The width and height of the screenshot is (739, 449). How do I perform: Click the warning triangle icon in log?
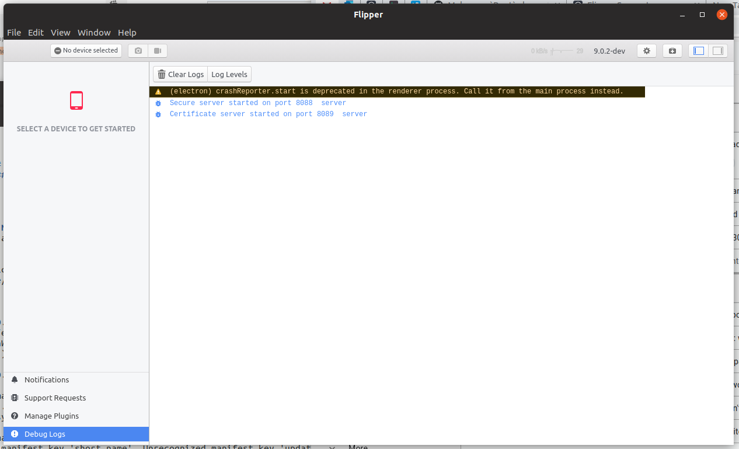(x=158, y=92)
